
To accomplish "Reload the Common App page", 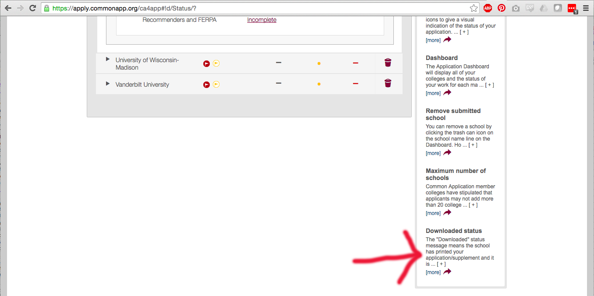I will (32, 8).
